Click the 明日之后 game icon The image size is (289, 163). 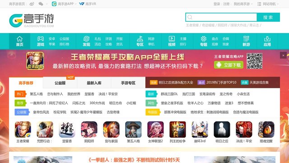pos(222,129)
